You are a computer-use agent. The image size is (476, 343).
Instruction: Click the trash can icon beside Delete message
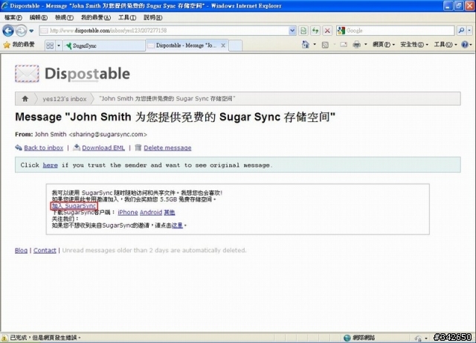point(138,147)
